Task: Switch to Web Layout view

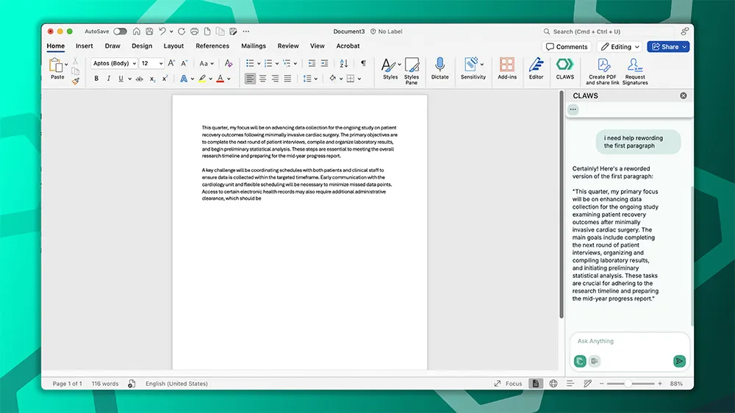Action: point(553,384)
